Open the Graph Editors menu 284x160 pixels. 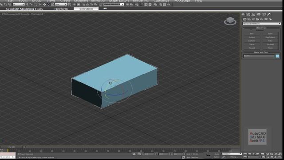click(119, 1)
